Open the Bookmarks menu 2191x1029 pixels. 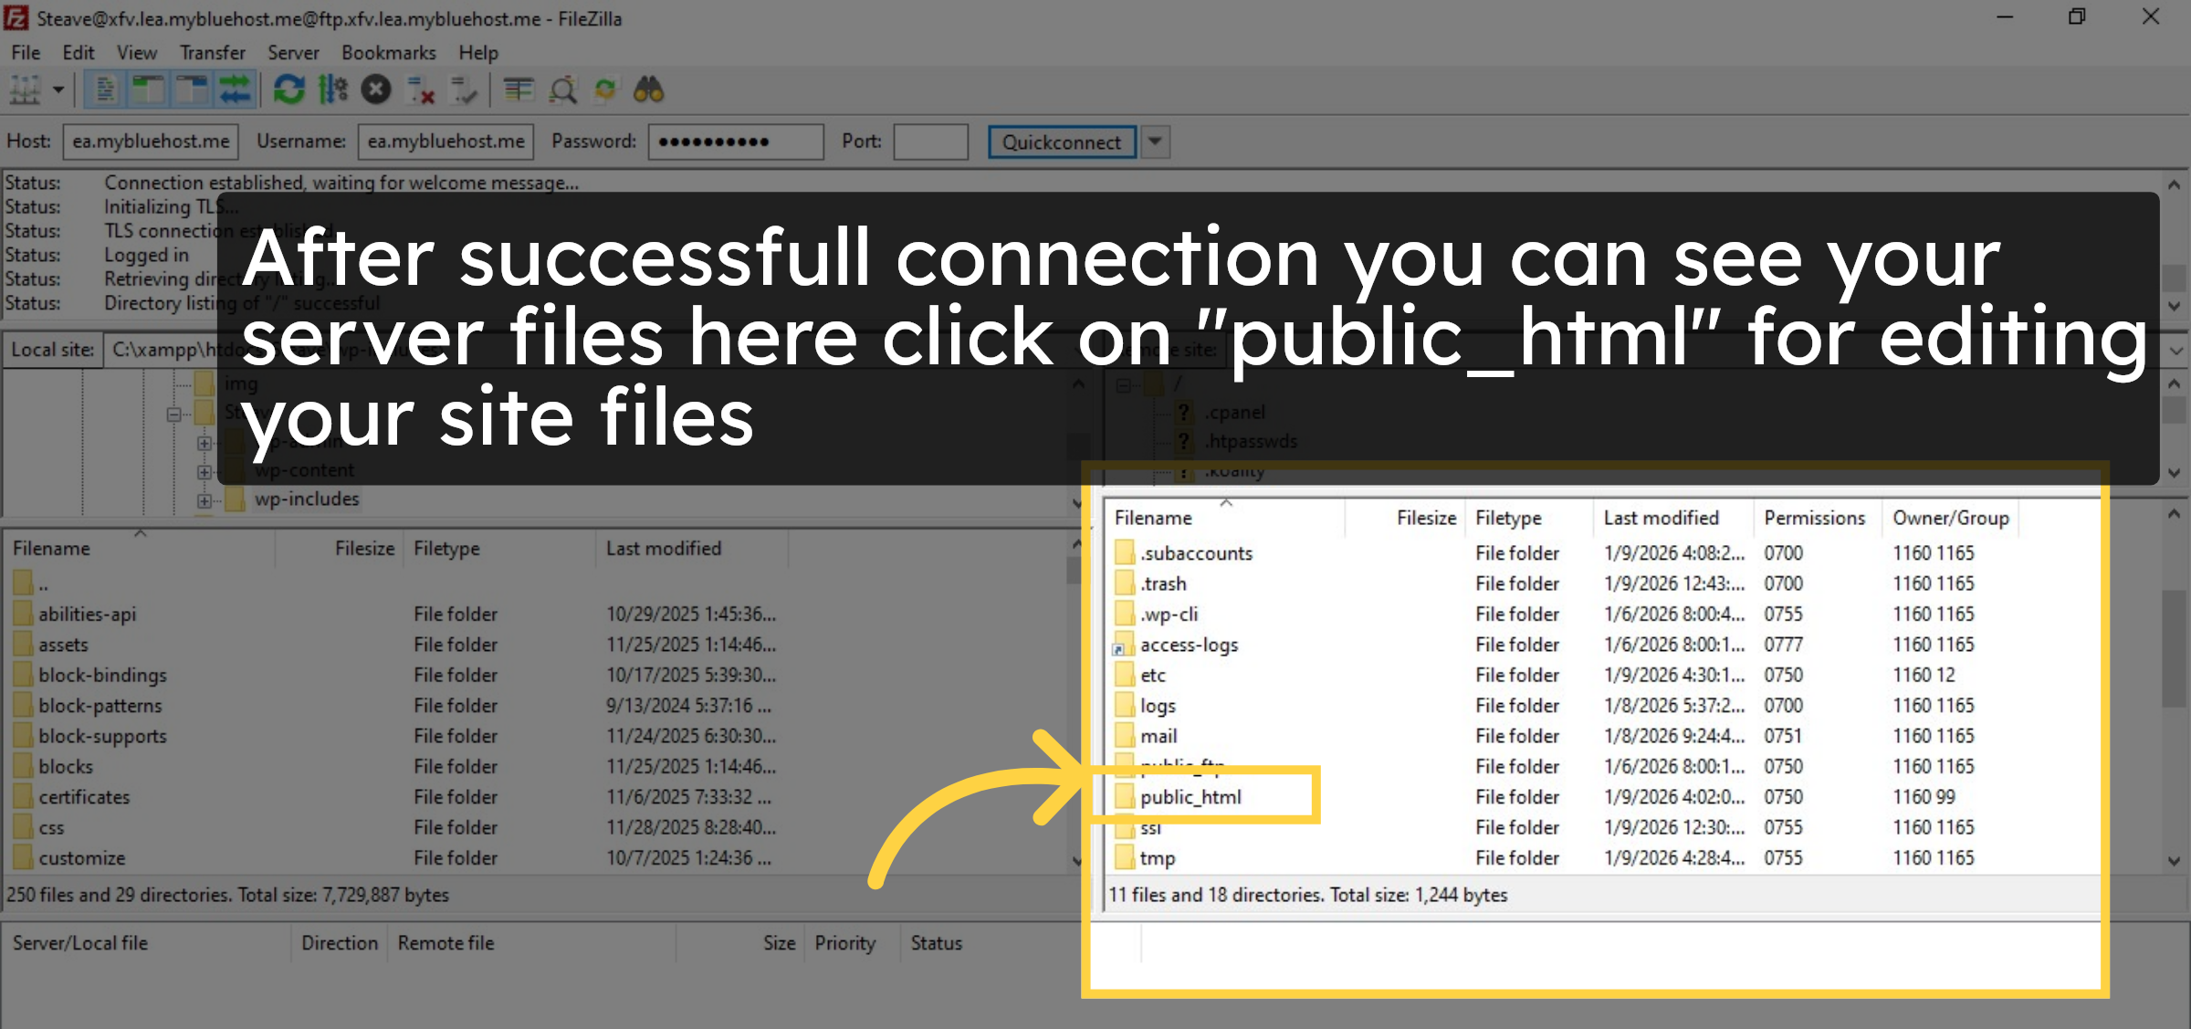(x=389, y=52)
